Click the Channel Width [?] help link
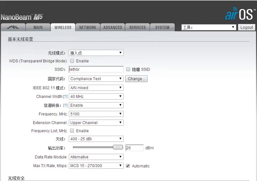The width and height of the screenshot is (257, 181). (x=66, y=97)
